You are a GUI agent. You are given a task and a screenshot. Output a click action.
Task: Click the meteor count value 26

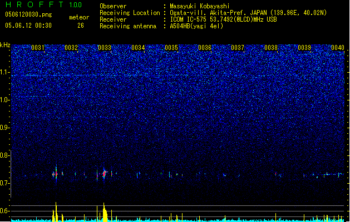[81, 26]
